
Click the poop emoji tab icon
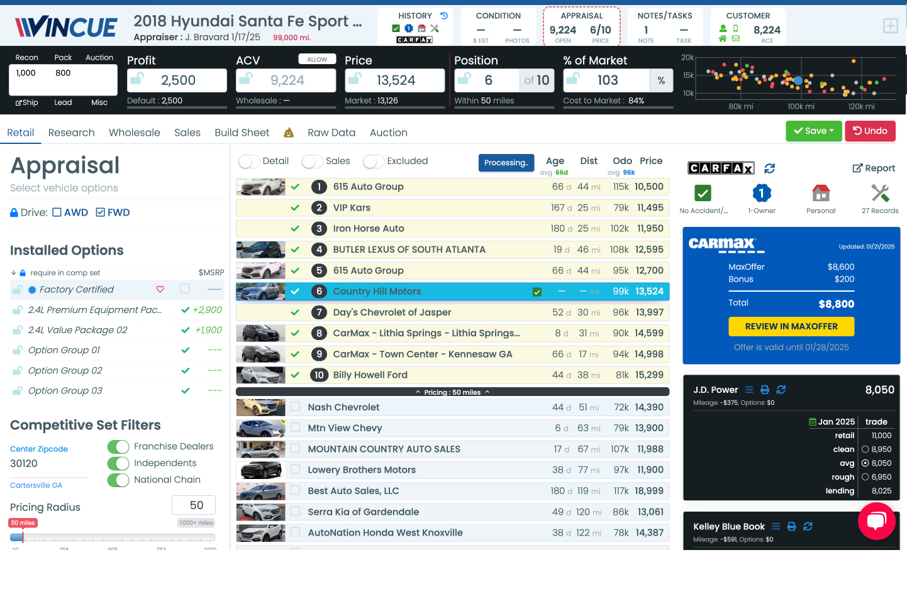289,133
